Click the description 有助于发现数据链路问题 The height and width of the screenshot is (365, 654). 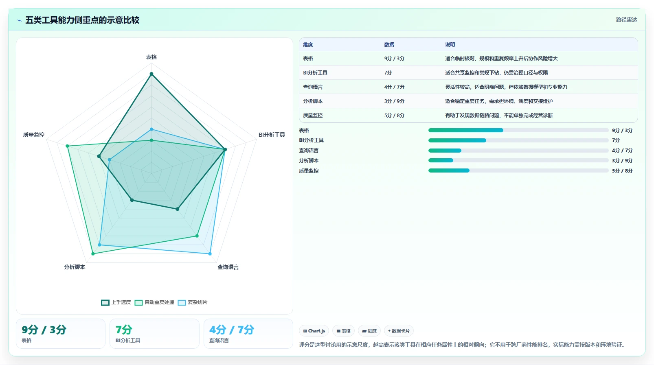(499, 116)
